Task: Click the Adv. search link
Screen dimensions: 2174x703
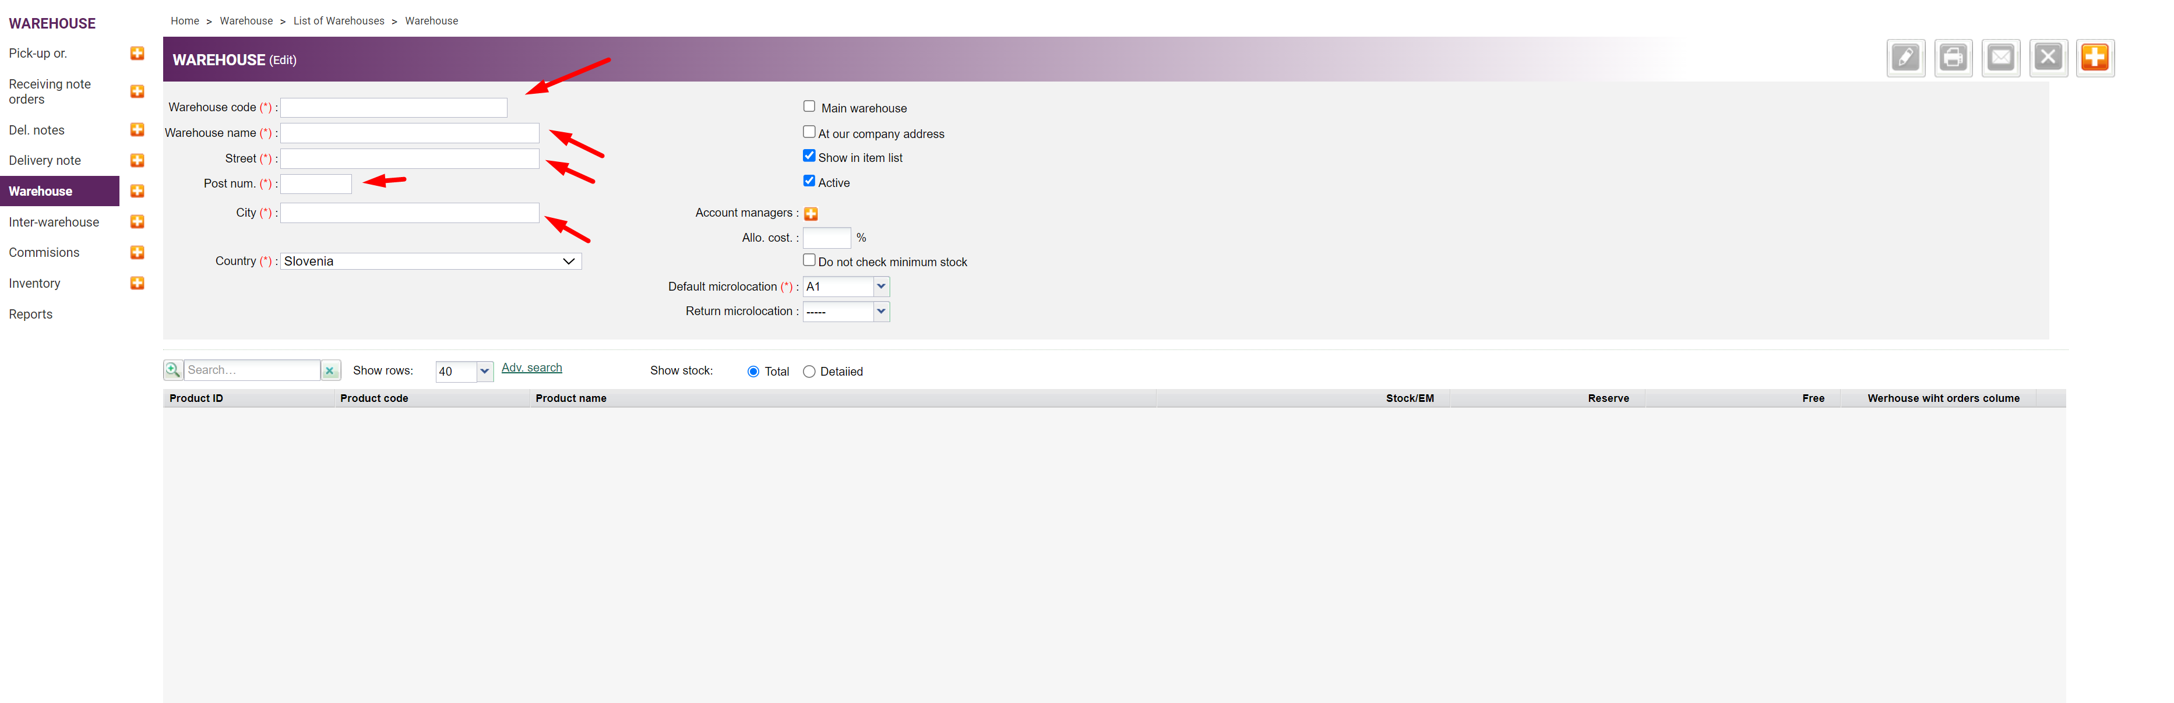Action: click(531, 368)
